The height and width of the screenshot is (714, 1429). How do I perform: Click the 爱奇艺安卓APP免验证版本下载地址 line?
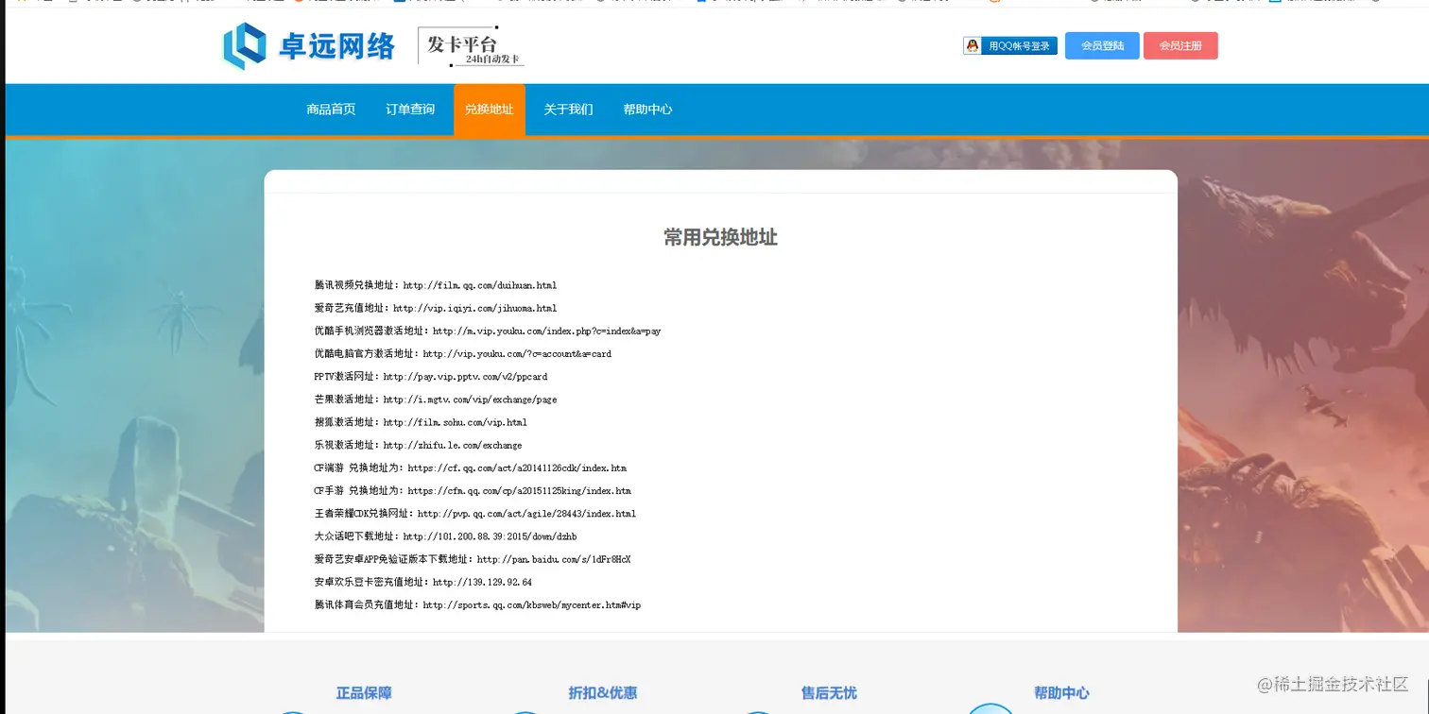click(473, 559)
